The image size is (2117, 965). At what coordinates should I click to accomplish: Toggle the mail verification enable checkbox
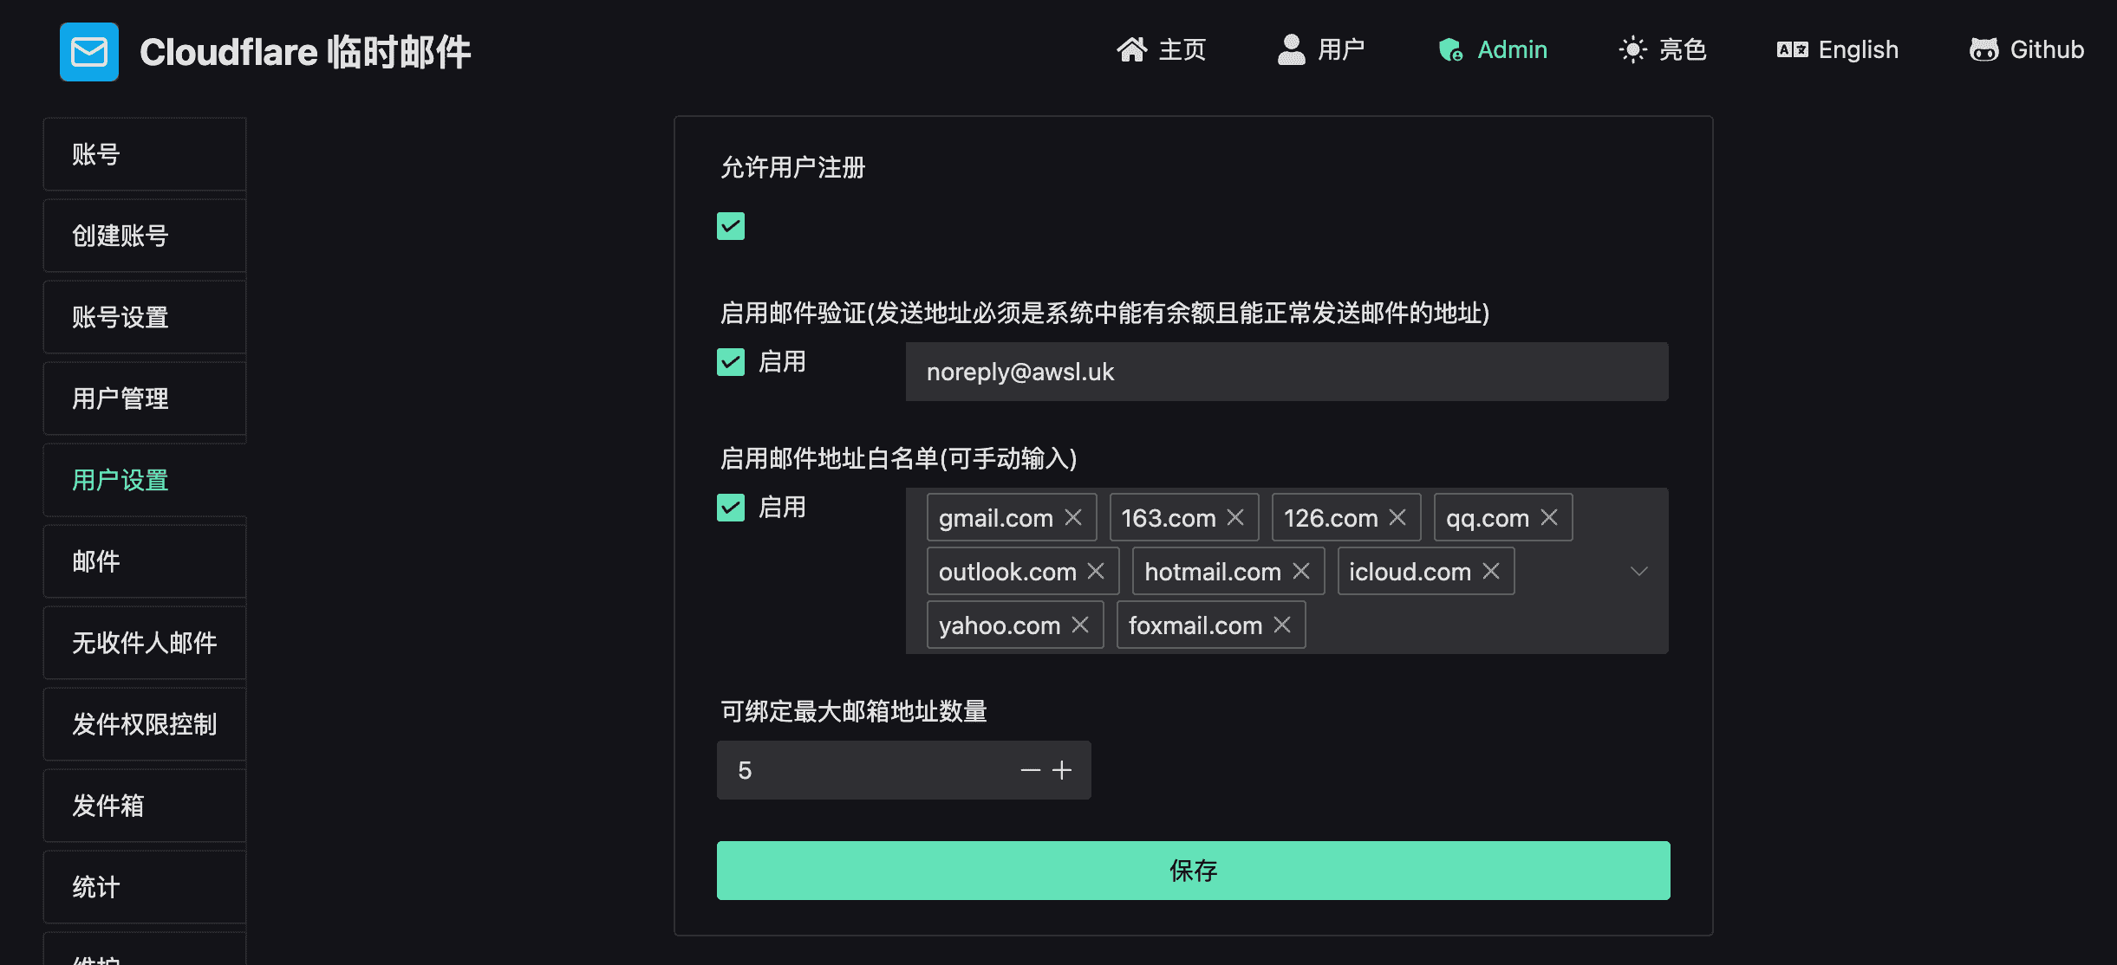pos(731,362)
